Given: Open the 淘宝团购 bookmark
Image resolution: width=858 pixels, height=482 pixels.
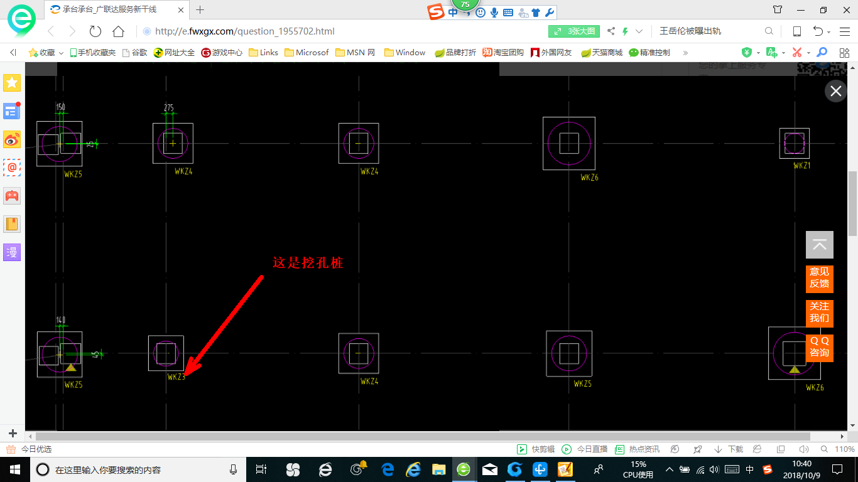Looking at the screenshot, I should [x=503, y=53].
